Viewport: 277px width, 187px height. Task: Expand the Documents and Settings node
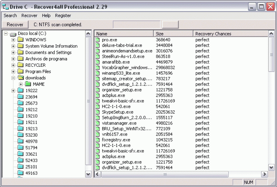pos(13,53)
